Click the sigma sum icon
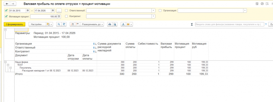Image resolution: width=273 pixels, height=102 pixels. point(192,25)
